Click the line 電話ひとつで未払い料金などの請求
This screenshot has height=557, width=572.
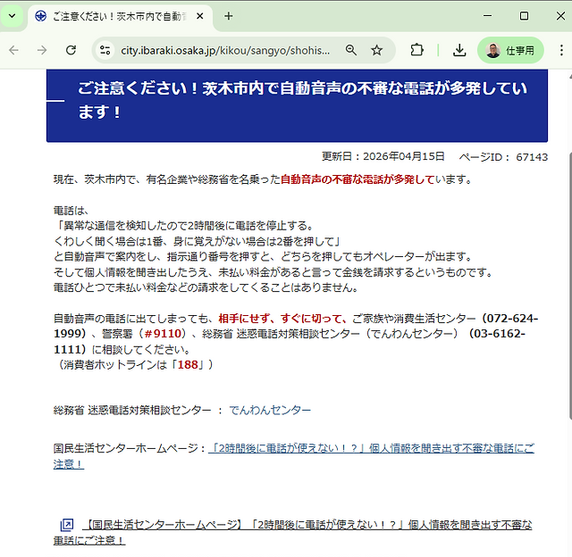click(x=206, y=287)
